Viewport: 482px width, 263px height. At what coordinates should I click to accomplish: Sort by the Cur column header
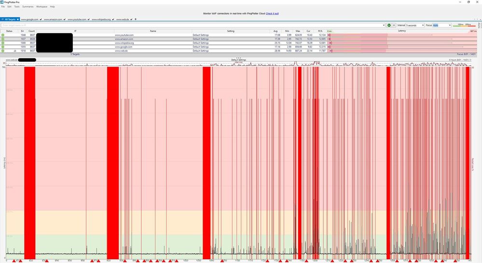(x=308, y=31)
